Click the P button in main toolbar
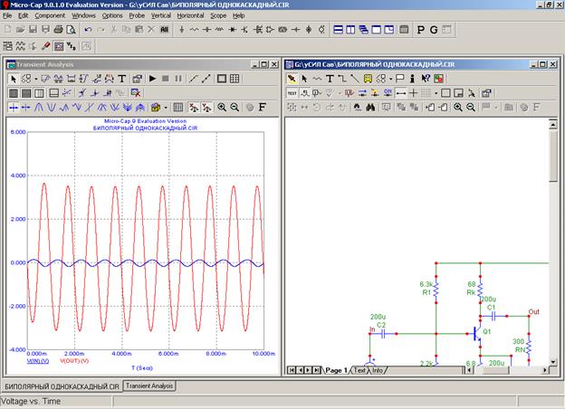The height and width of the screenshot is (409, 565). click(420, 30)
